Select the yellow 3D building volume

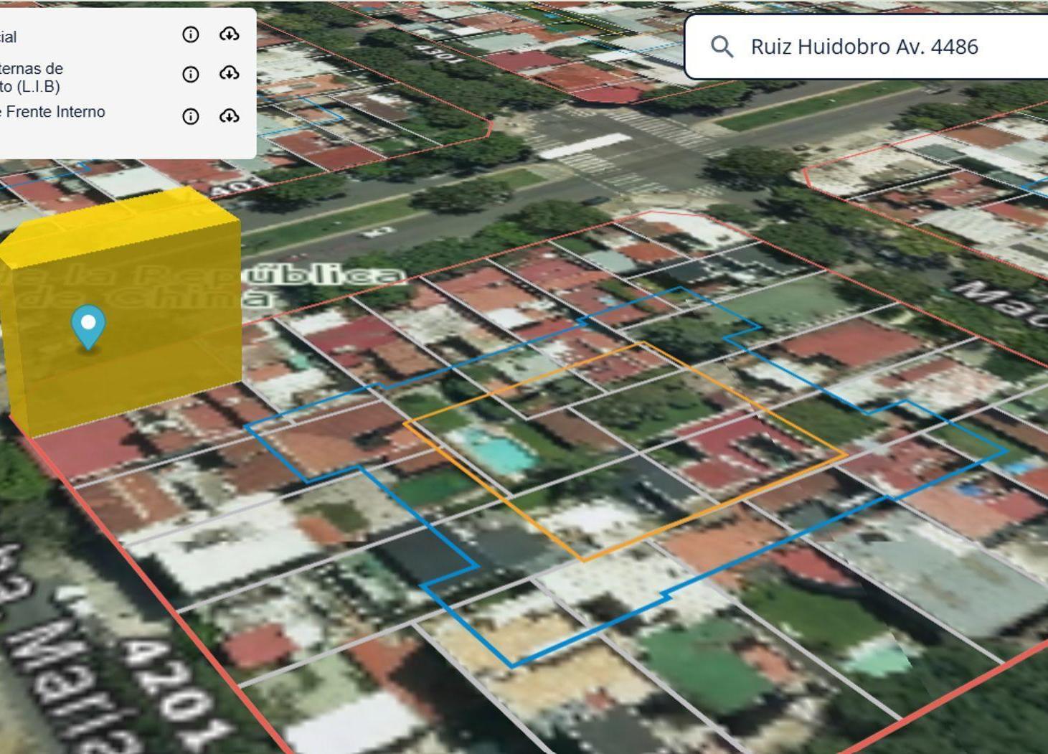click(121, 312)
